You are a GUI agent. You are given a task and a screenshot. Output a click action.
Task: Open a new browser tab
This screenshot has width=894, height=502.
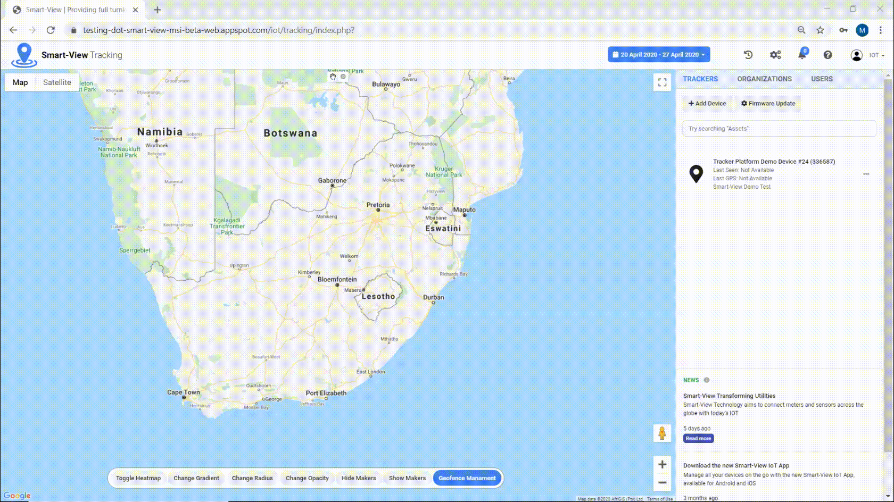click(158, 10)
